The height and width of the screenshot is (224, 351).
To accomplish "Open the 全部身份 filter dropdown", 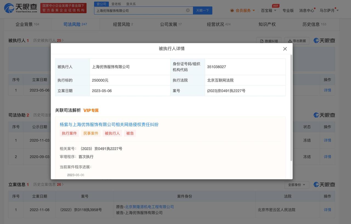I will pos(297,185).
